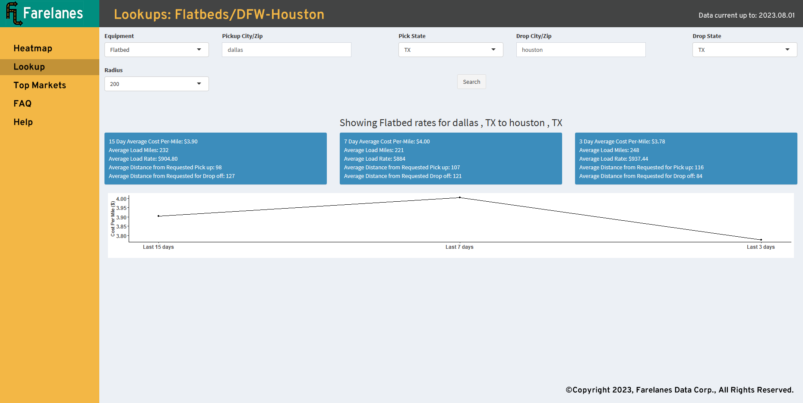
Task: Expand the Pick State TX dropdown
Action: click(x=451, y=50)
